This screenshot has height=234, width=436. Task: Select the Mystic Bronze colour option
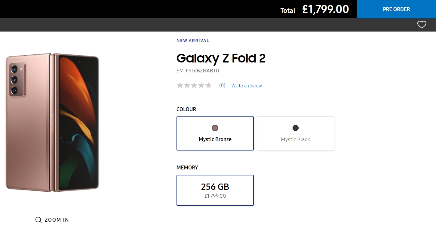click(x=215, y=133)
